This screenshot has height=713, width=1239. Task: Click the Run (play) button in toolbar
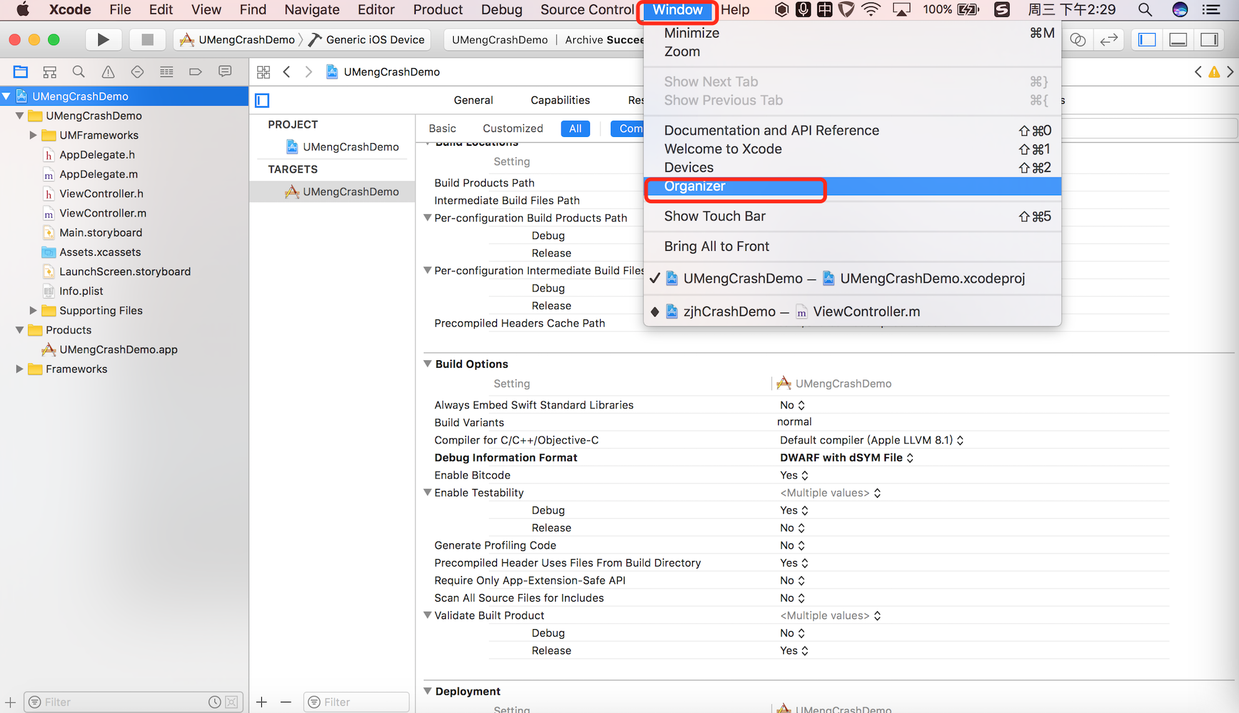coord(103,40)
